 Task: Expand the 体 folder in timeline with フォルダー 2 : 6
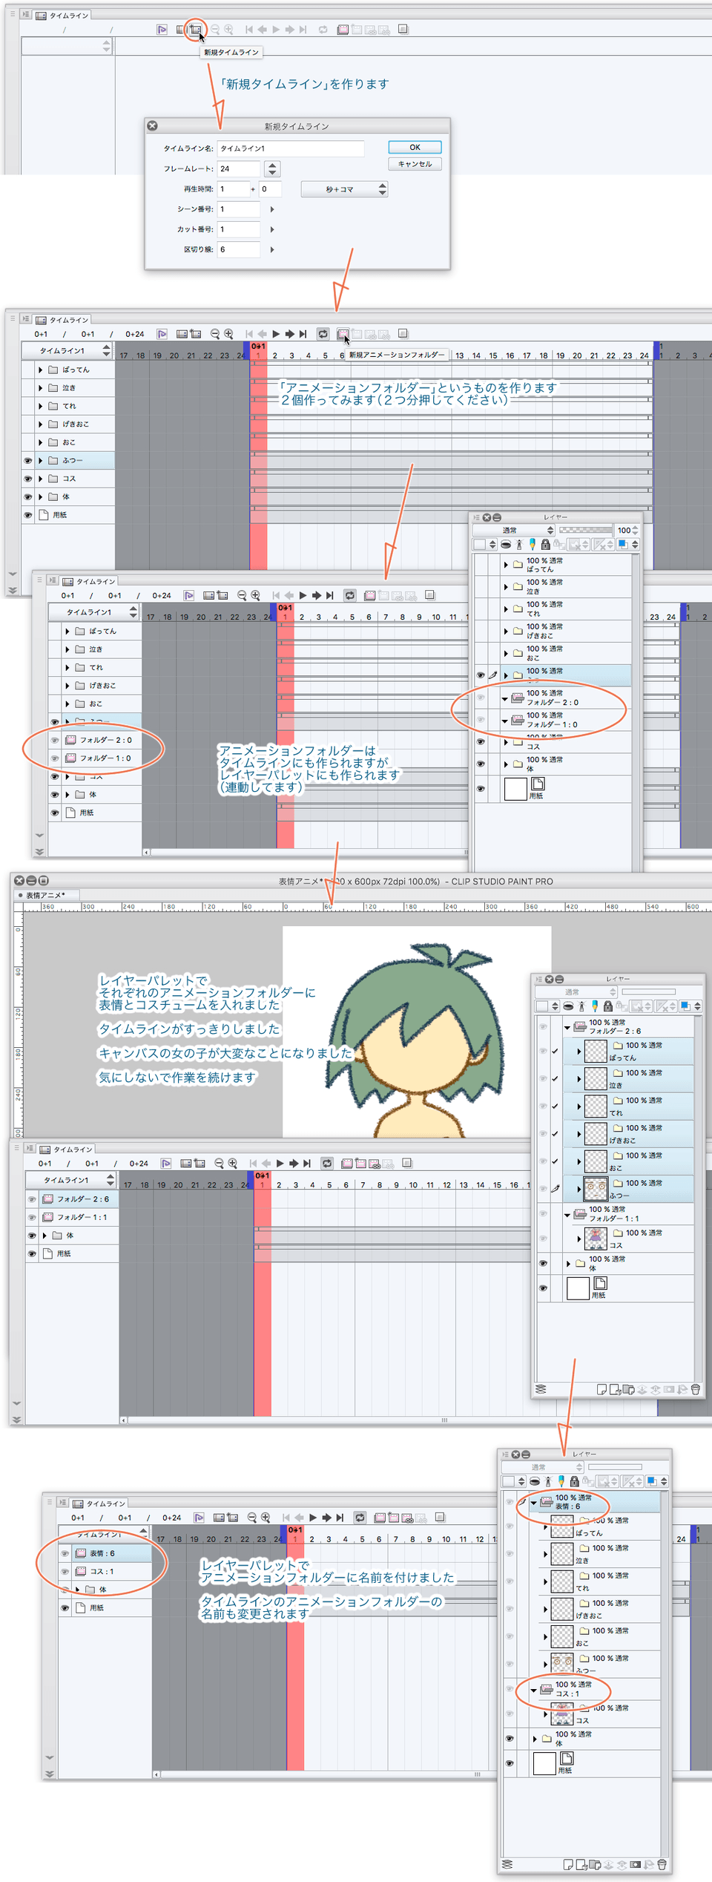[x=44, y=1235]
